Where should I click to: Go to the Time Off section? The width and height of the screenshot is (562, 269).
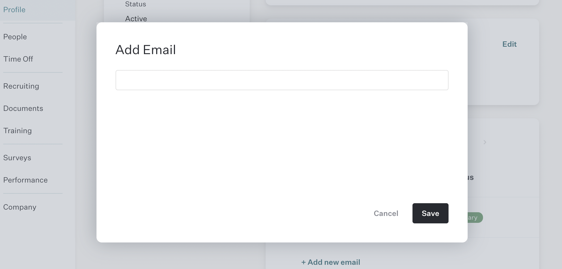(x=18, y=59)
